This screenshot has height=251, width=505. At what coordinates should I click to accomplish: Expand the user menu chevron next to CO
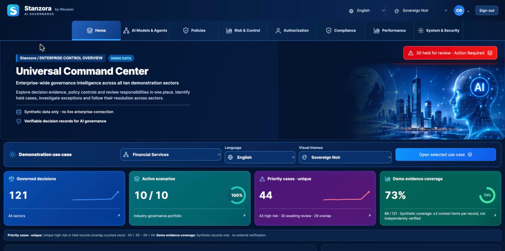pos(468,11)
